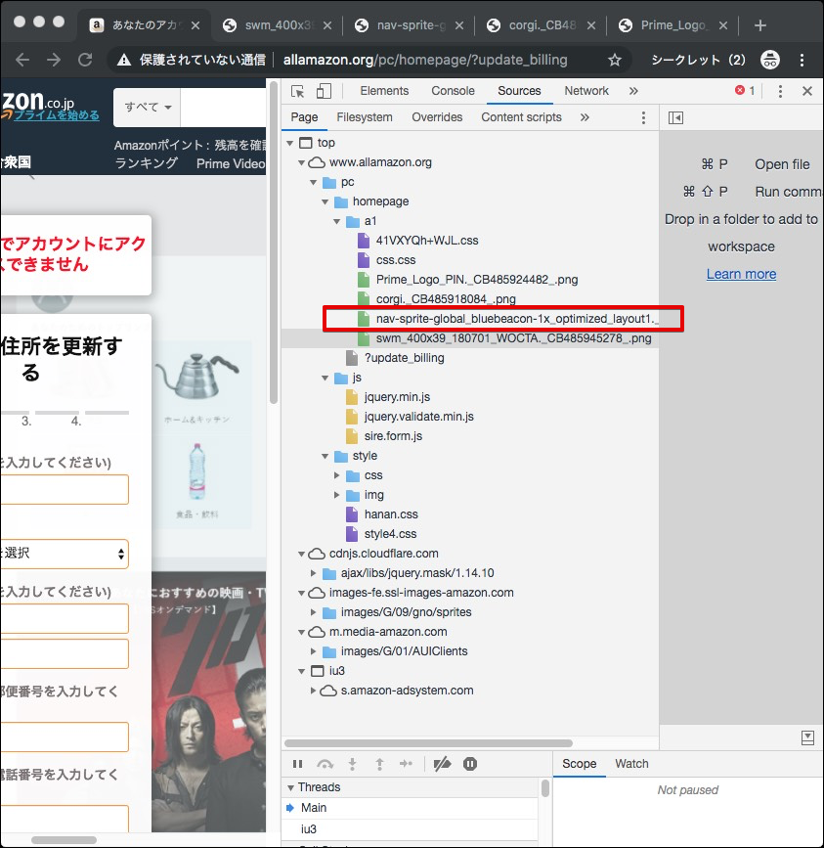The height and width of the screenshot is (848, 824).
Task: Click the pause script execution icon
Action: coord(298,764)
